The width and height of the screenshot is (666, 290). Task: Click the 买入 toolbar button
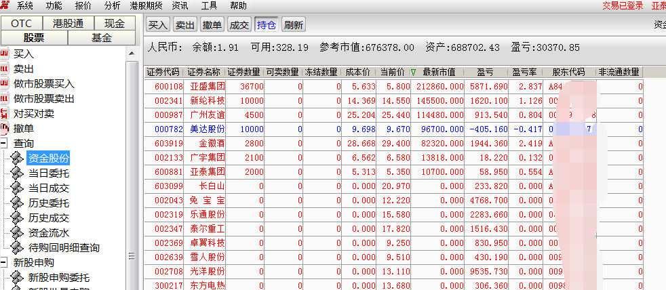tap(158, 24)
